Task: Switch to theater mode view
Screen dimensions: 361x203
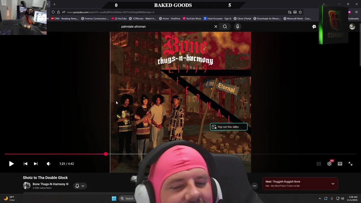Action: (340, 164)
